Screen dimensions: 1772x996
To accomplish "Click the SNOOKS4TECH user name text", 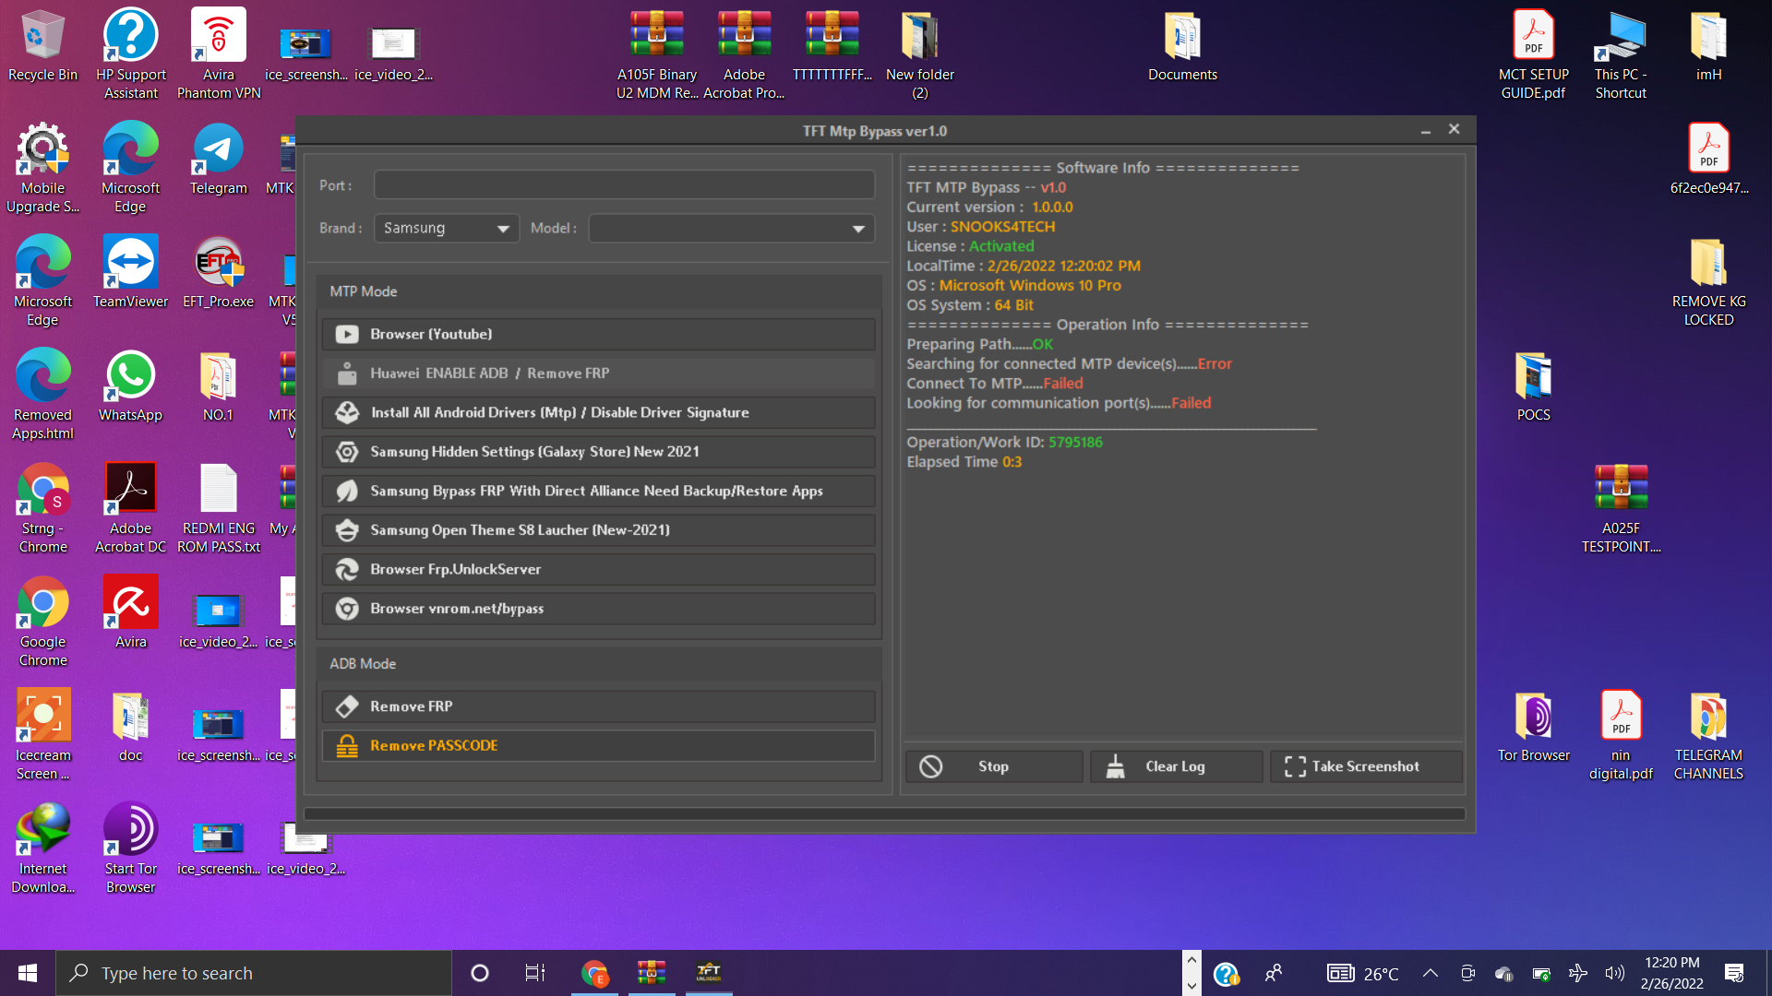I will [1002, 227].
